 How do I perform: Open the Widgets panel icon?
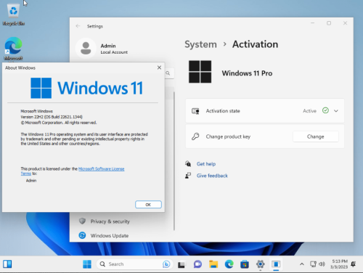pyautogui.click(x=7, y=264)
